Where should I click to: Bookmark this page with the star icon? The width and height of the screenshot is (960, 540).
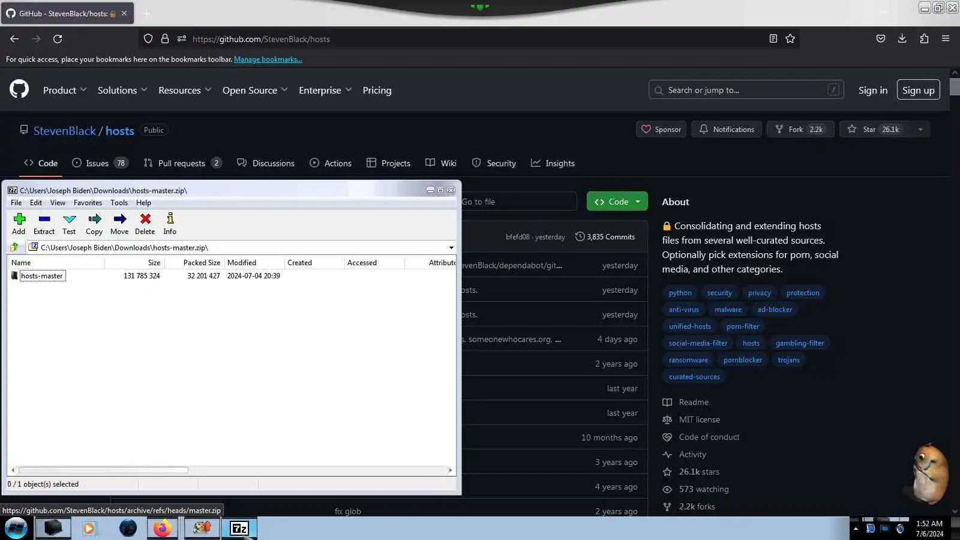click(x=790, y=39)
